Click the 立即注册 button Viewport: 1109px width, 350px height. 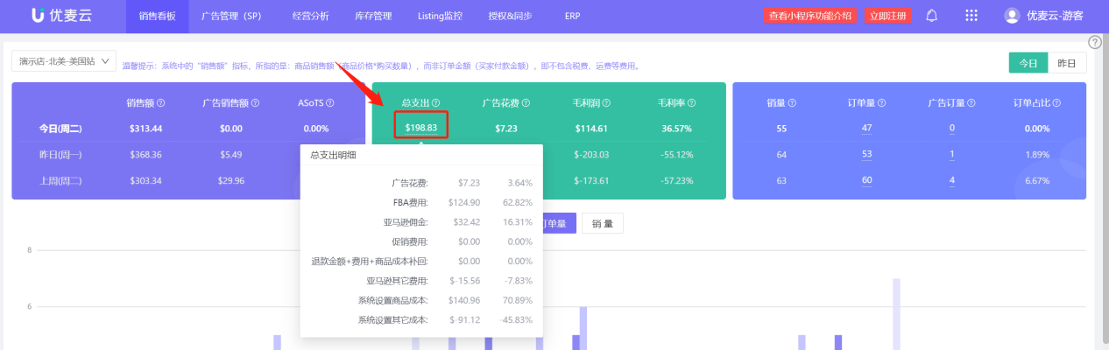coord(887,16)
